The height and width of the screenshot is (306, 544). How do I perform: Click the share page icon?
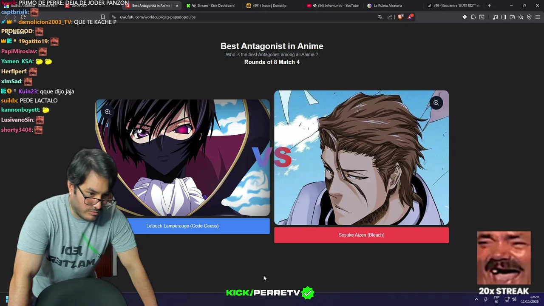tap(390, 17)
